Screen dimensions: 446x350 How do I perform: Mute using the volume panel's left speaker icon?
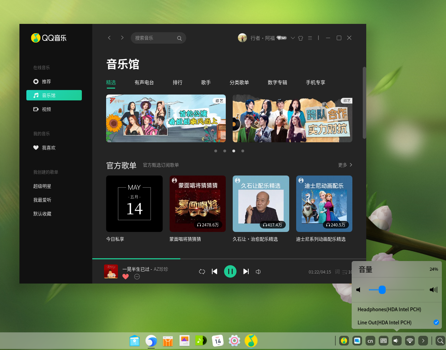[x=359, y=290]
